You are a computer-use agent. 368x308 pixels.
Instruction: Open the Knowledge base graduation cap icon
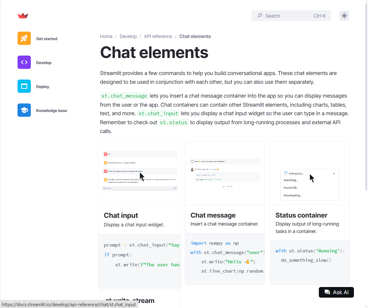pos(24,110)
